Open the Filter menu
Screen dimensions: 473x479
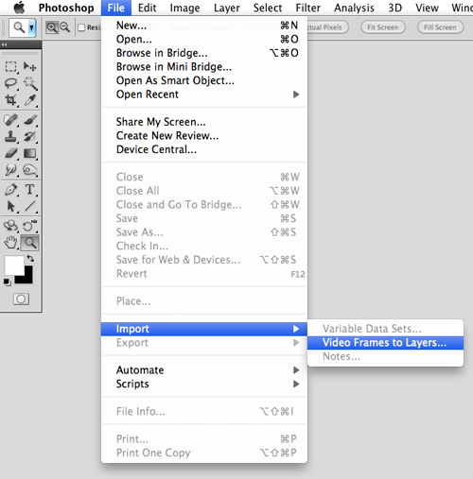(307, 8)
